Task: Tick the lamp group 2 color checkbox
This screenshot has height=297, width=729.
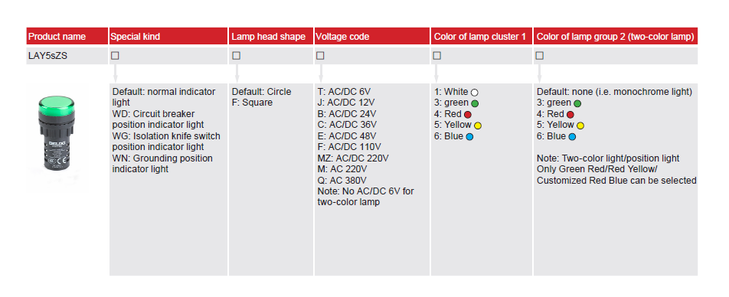Action: click(539, 56)
